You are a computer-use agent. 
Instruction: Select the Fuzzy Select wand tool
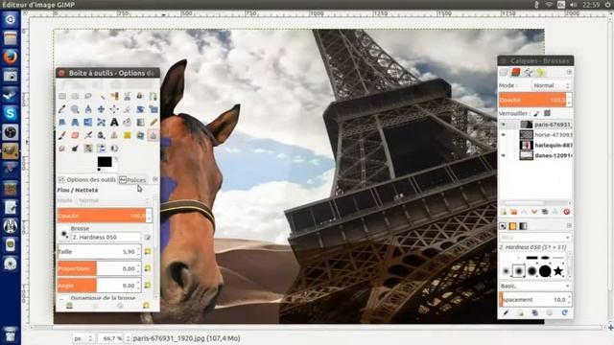[x=102, y=96]
